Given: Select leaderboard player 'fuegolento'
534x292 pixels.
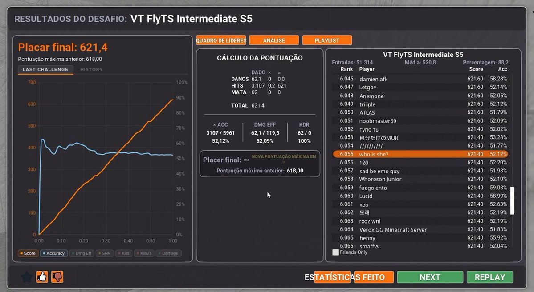Looking at the screenshot, I should (x=420, y=188).
